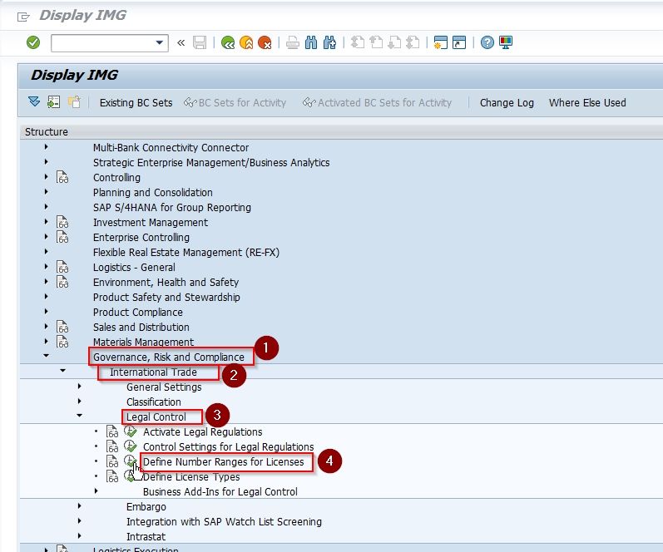Collapse the Legal Control node

pyautogui.click(x=80, y=416)
